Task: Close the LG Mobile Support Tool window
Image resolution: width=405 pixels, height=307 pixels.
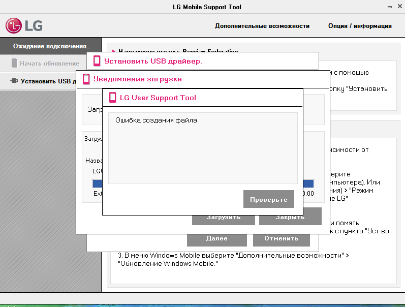Action: pyautogui.click(x=400, y=6)
